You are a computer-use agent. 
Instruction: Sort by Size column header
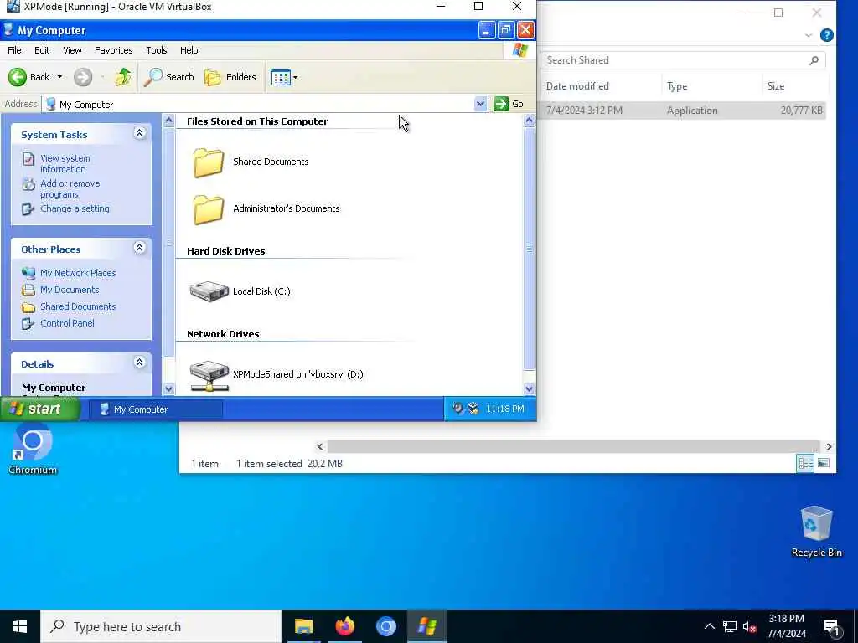point(775,86)
